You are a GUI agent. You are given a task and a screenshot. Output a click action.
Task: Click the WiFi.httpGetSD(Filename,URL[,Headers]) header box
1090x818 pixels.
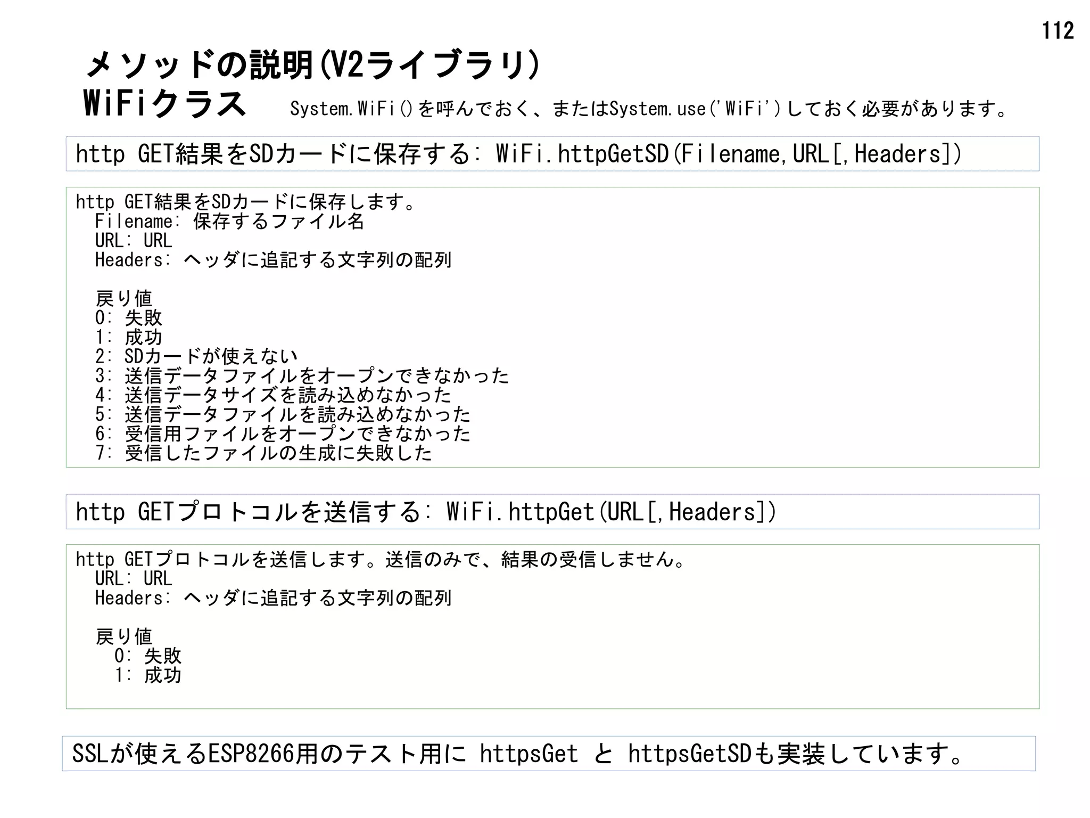click(x=552, y=154)
